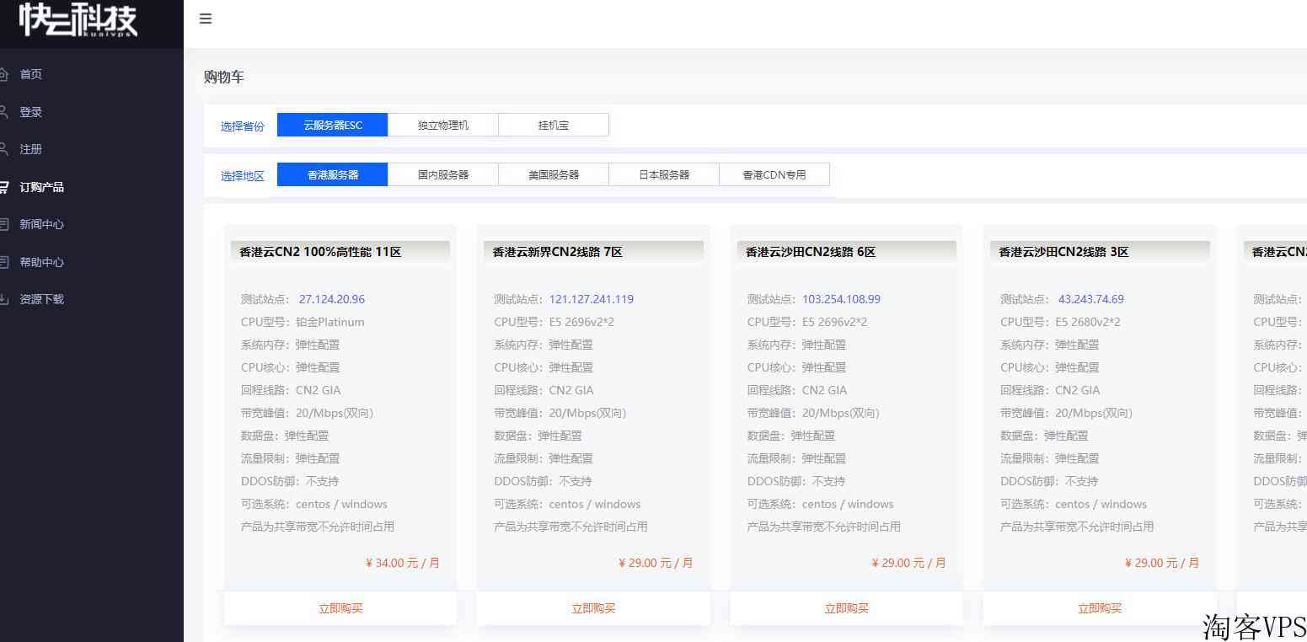Open 订购产品 in the sidebar

tap(42, 187)
